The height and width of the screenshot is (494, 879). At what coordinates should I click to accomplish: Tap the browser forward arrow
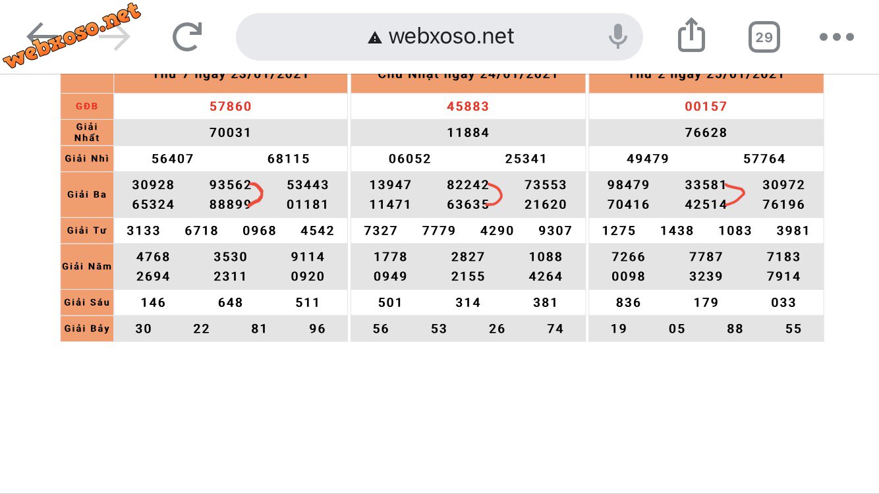(x=115, y=38)
